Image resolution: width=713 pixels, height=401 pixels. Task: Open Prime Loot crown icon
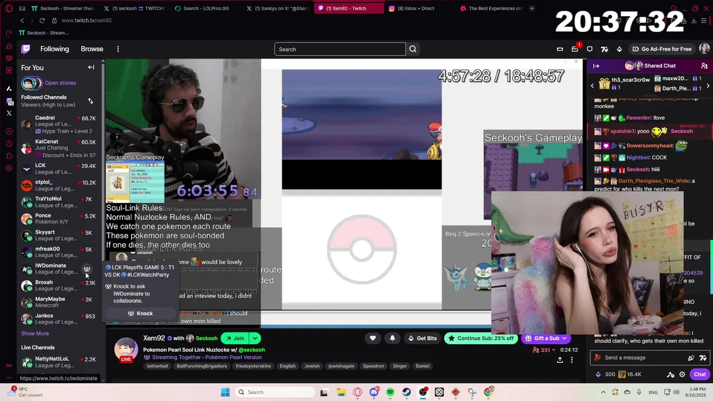point(560,49)
